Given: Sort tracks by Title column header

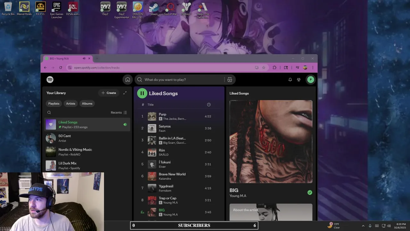Looking at the screenshot, I should click(151, 105).
